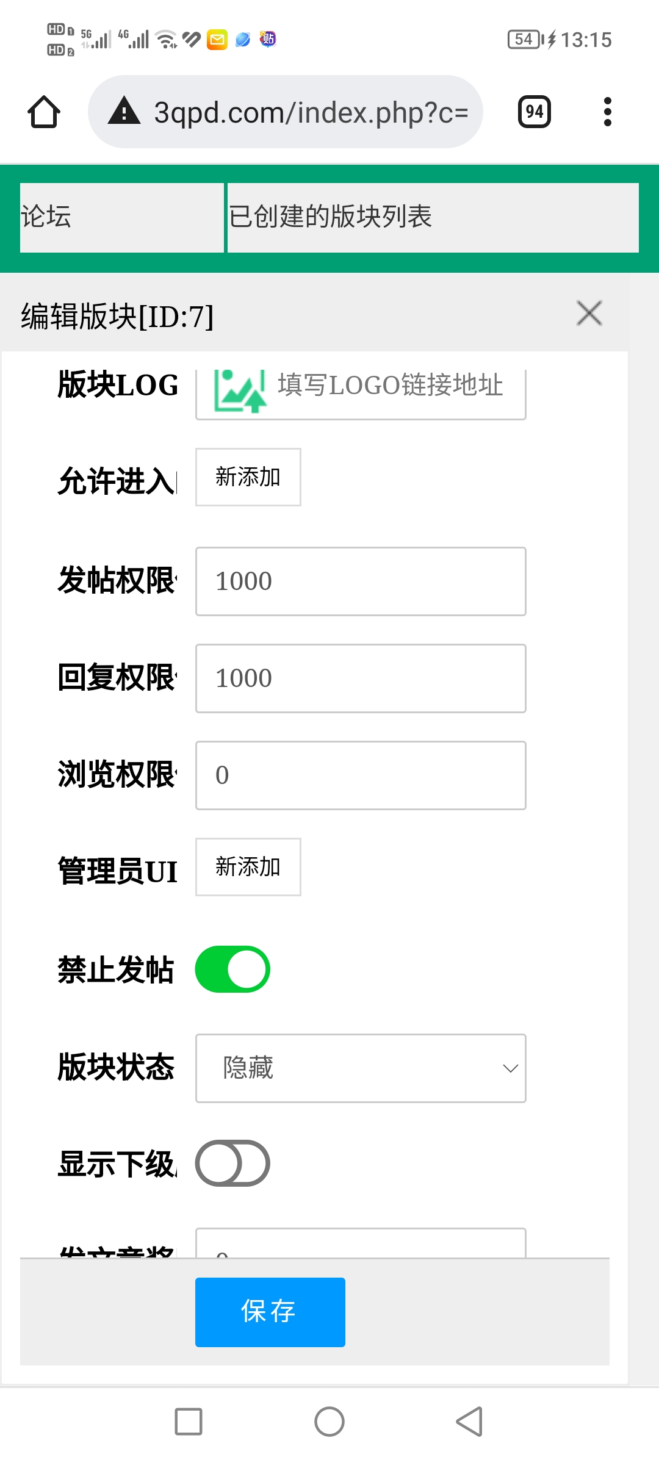Viewport: 659px width, 1457px height.
Task: Open the browser three-dot menu
Action: click(607, 112)
